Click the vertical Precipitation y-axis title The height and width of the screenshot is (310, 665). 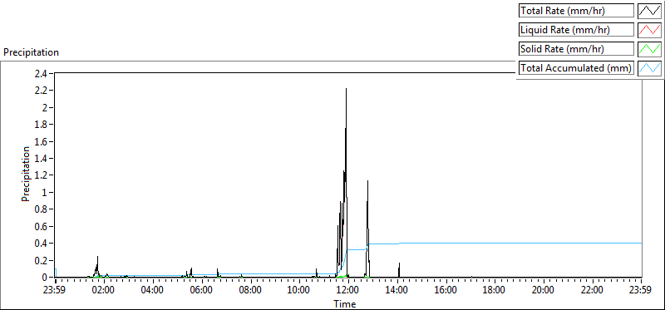tap(26, 175)
